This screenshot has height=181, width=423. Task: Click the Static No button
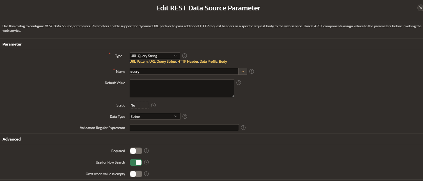click(139, 105)
